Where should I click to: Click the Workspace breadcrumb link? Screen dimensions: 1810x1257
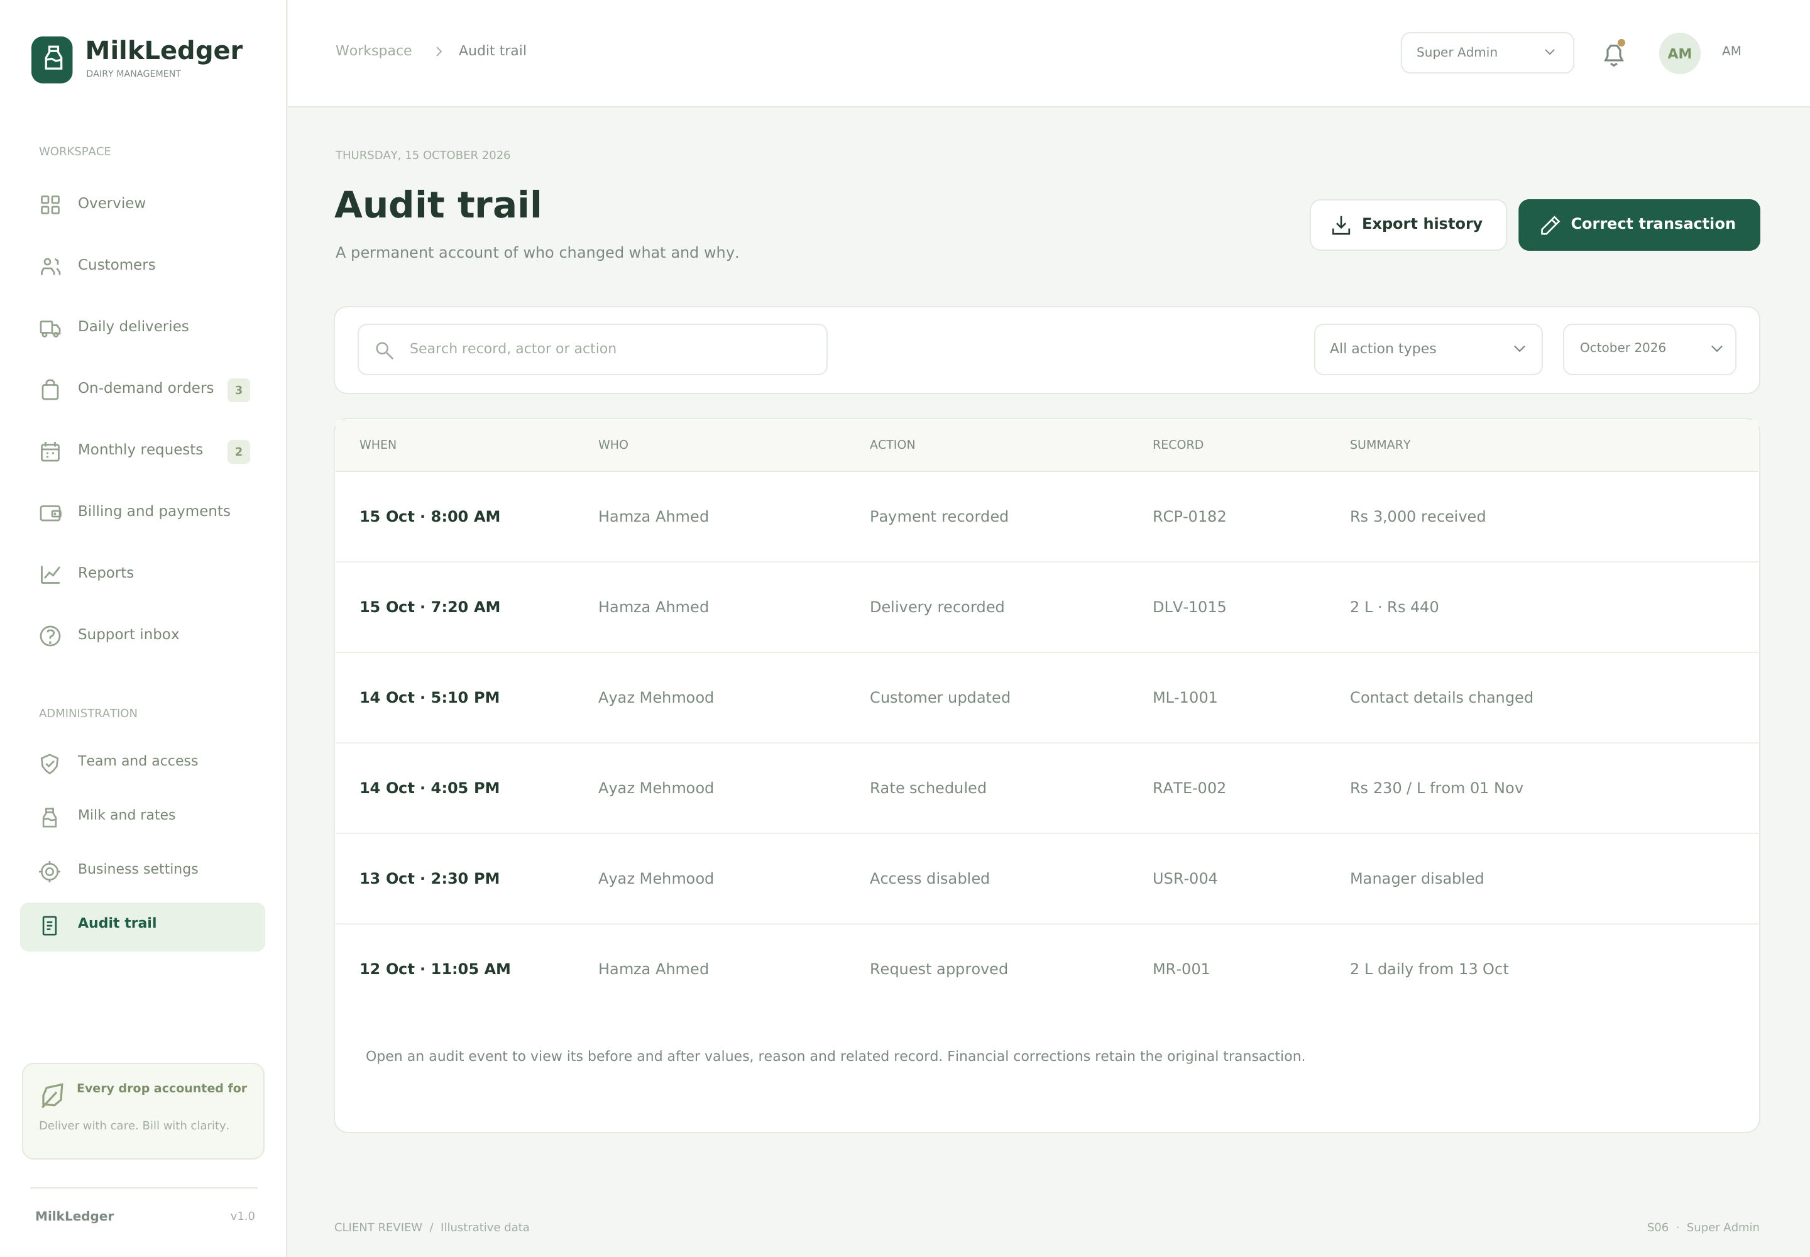[373, 50]
